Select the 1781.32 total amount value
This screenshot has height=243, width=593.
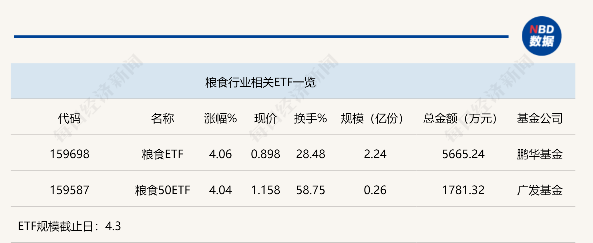[463, 190]
